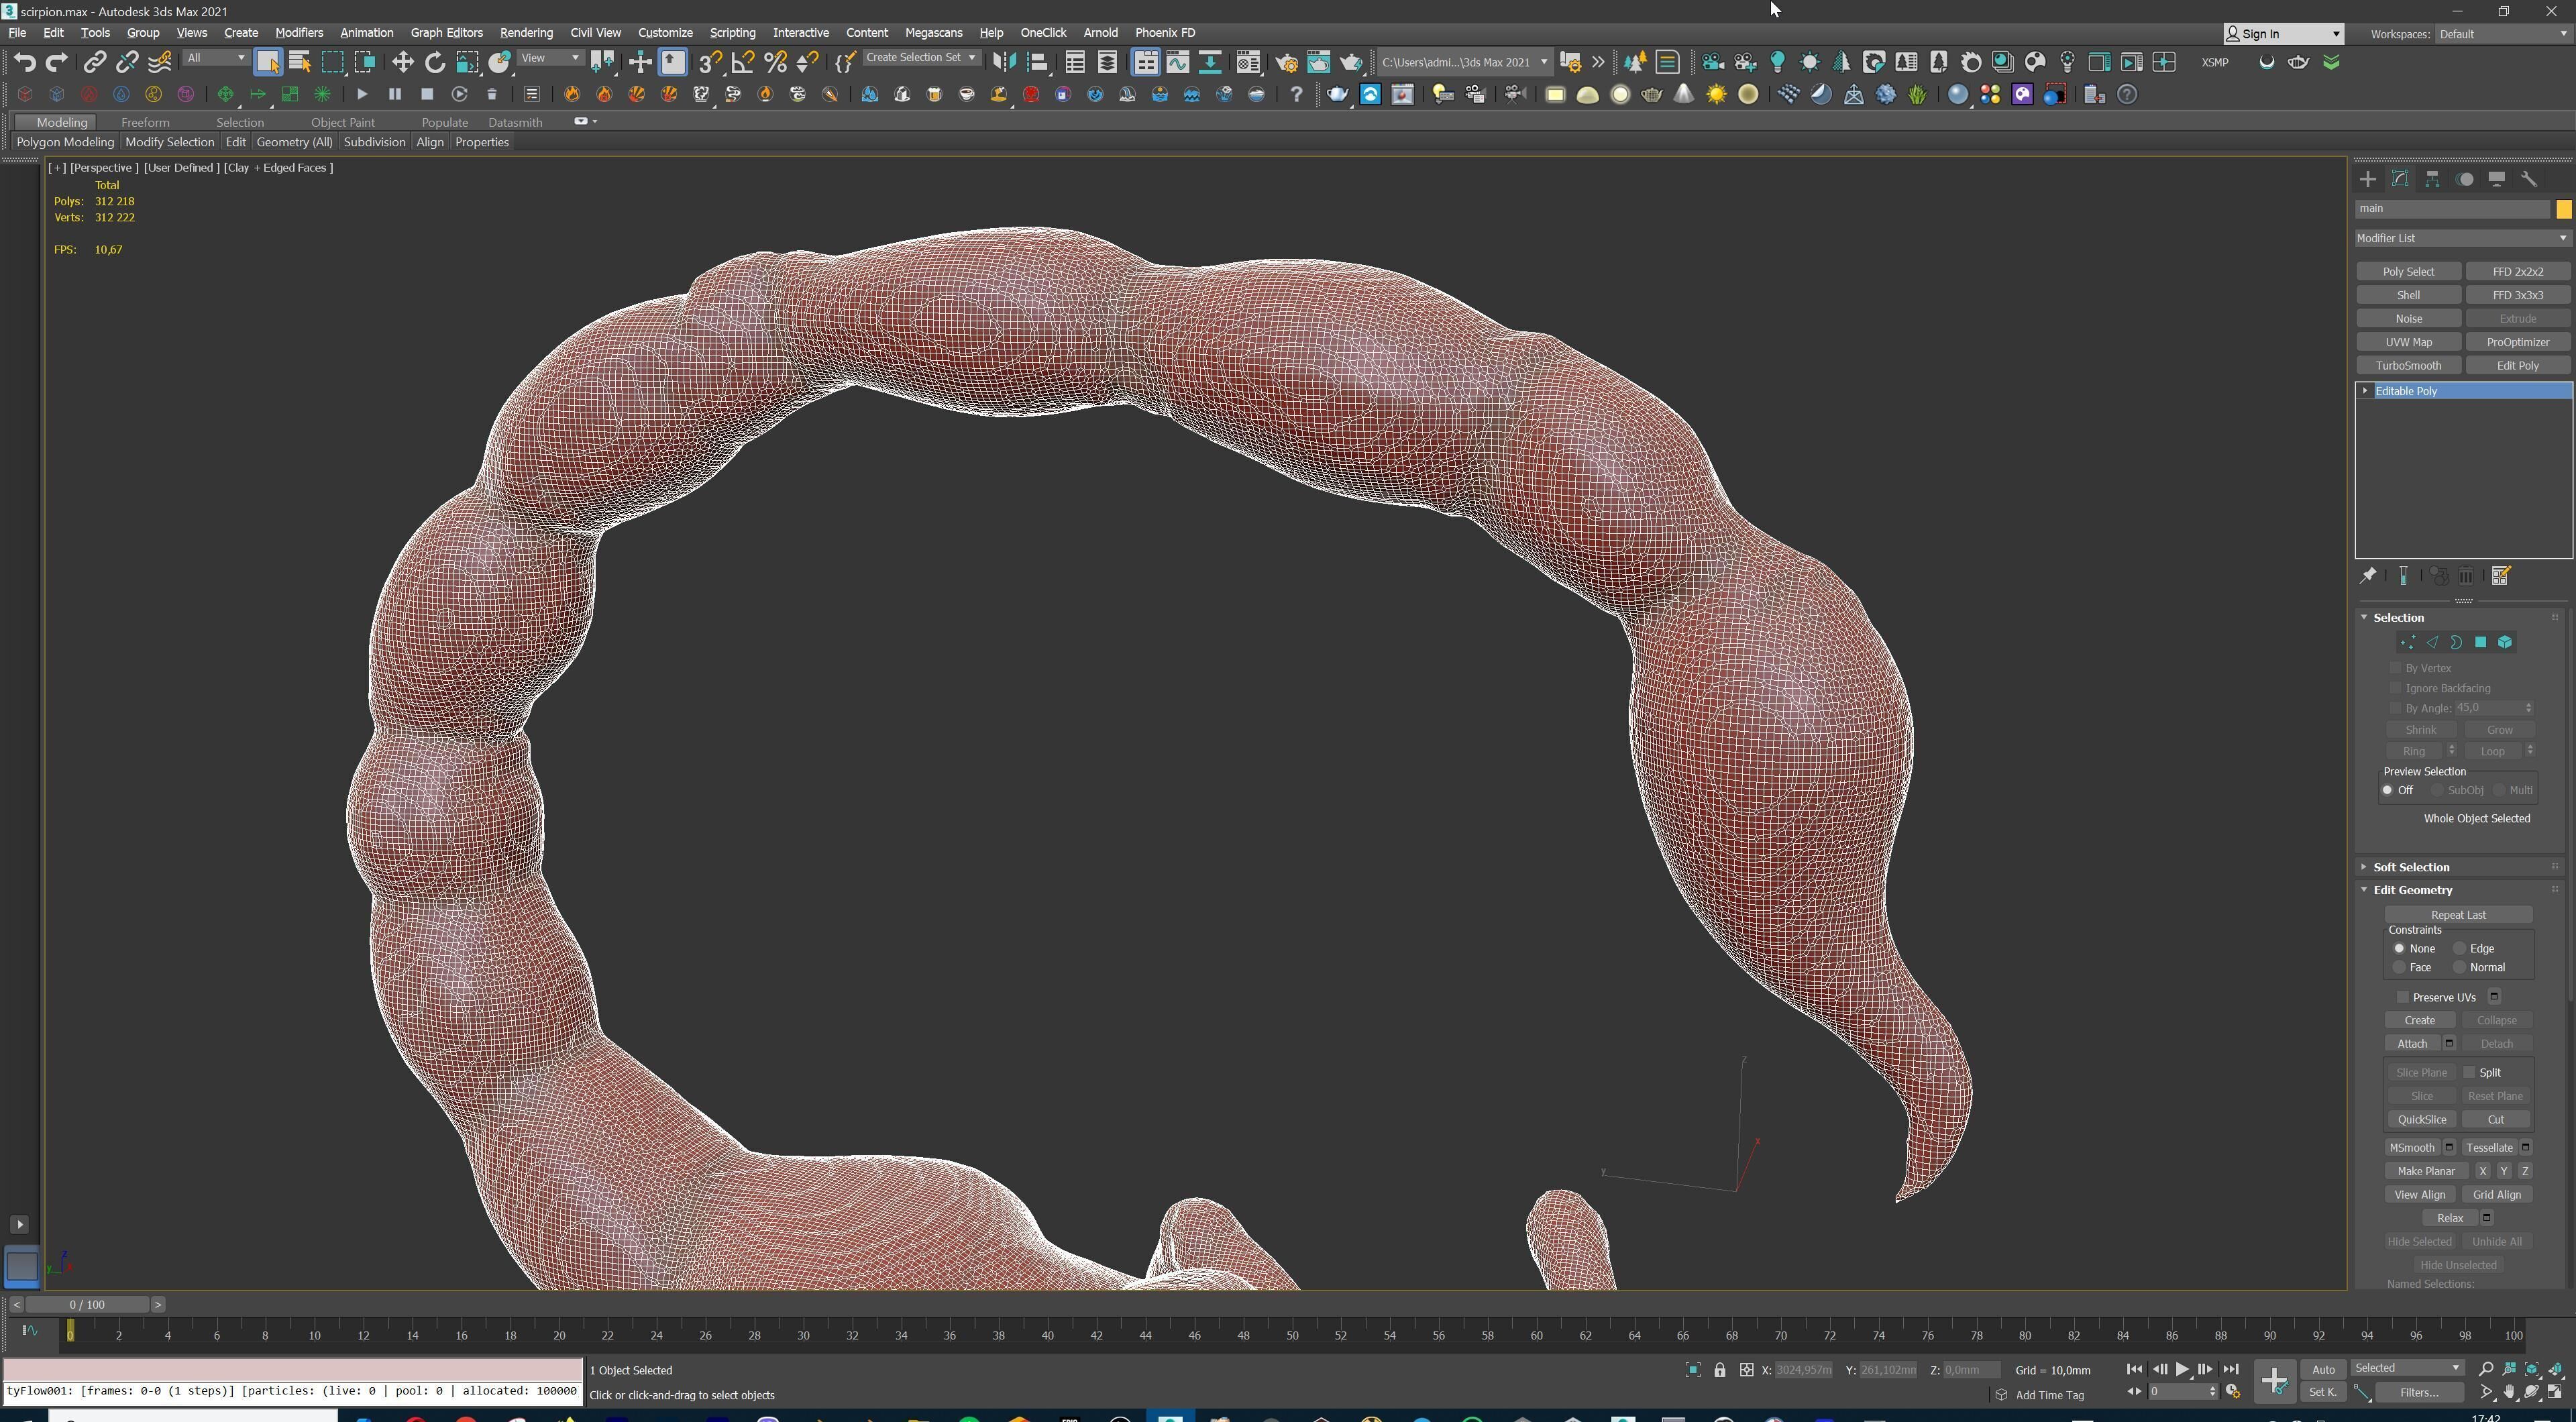Open Render Setup teapot gear icon
This screenshot has width=2576, height=1422.
pos(1286,63)
